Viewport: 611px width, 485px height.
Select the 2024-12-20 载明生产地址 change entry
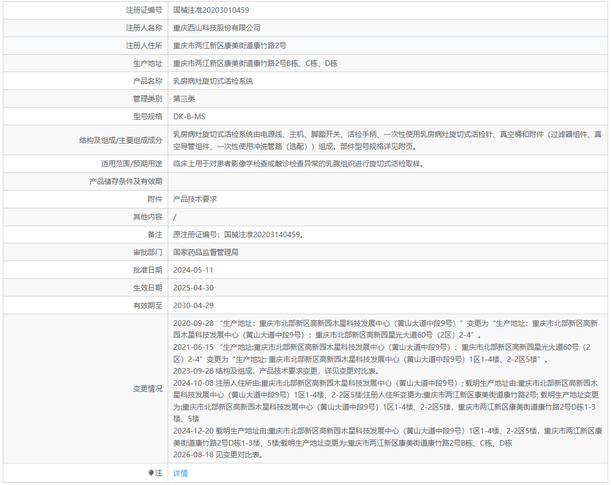[x=388, y=437]
